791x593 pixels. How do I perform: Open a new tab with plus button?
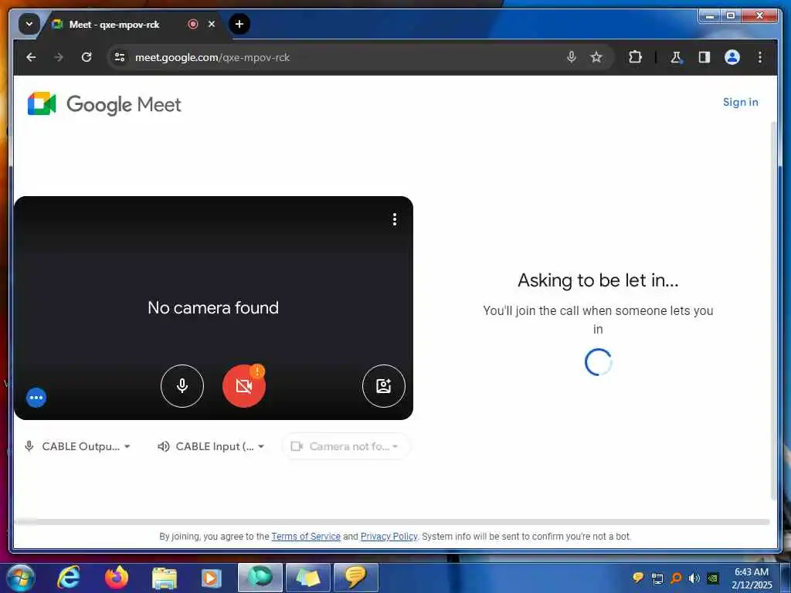(239, 24)
